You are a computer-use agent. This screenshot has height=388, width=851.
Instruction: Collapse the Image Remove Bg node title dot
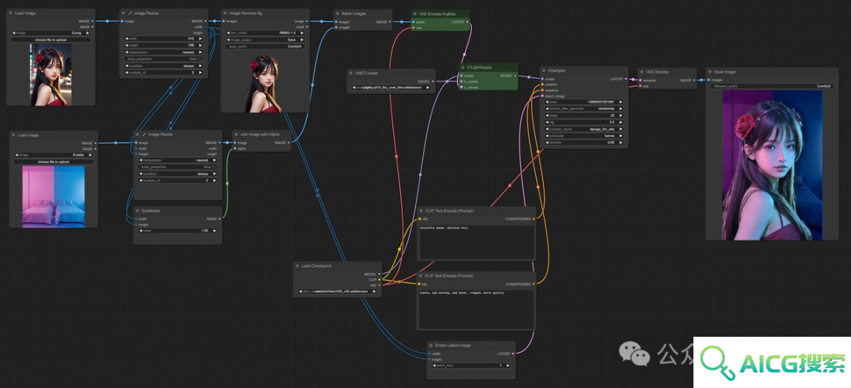(x=225, y=13)
